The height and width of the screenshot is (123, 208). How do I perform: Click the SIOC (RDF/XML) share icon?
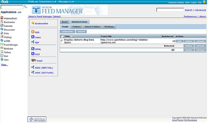33,67
